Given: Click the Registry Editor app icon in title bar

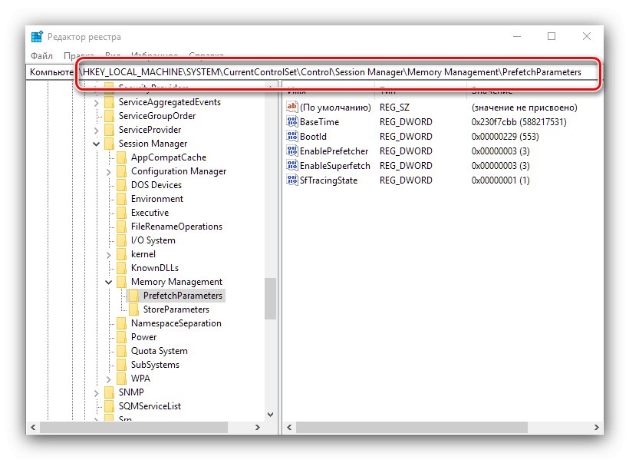Looking at the screenshot, I should pos(37,37).
